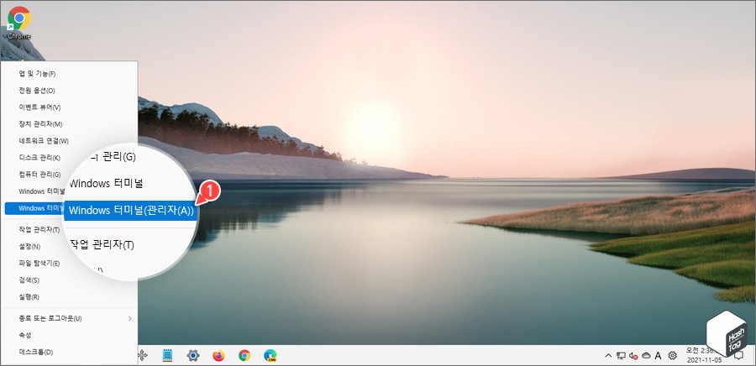Click the muted volume tray icon

(633, 356)
